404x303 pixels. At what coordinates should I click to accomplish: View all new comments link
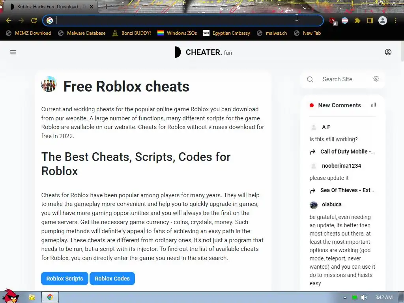pos(373,105)
